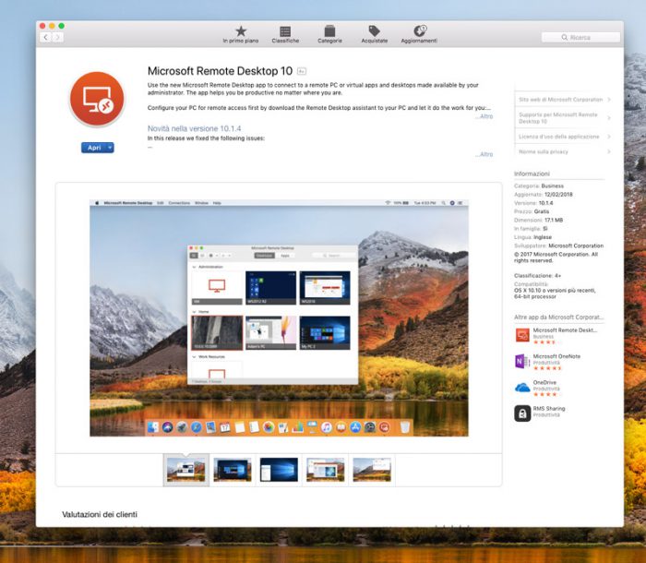This screenshot has height=563, width=646.
Task: Expand version notes with the second Altro link
Action: click(484, 154)
